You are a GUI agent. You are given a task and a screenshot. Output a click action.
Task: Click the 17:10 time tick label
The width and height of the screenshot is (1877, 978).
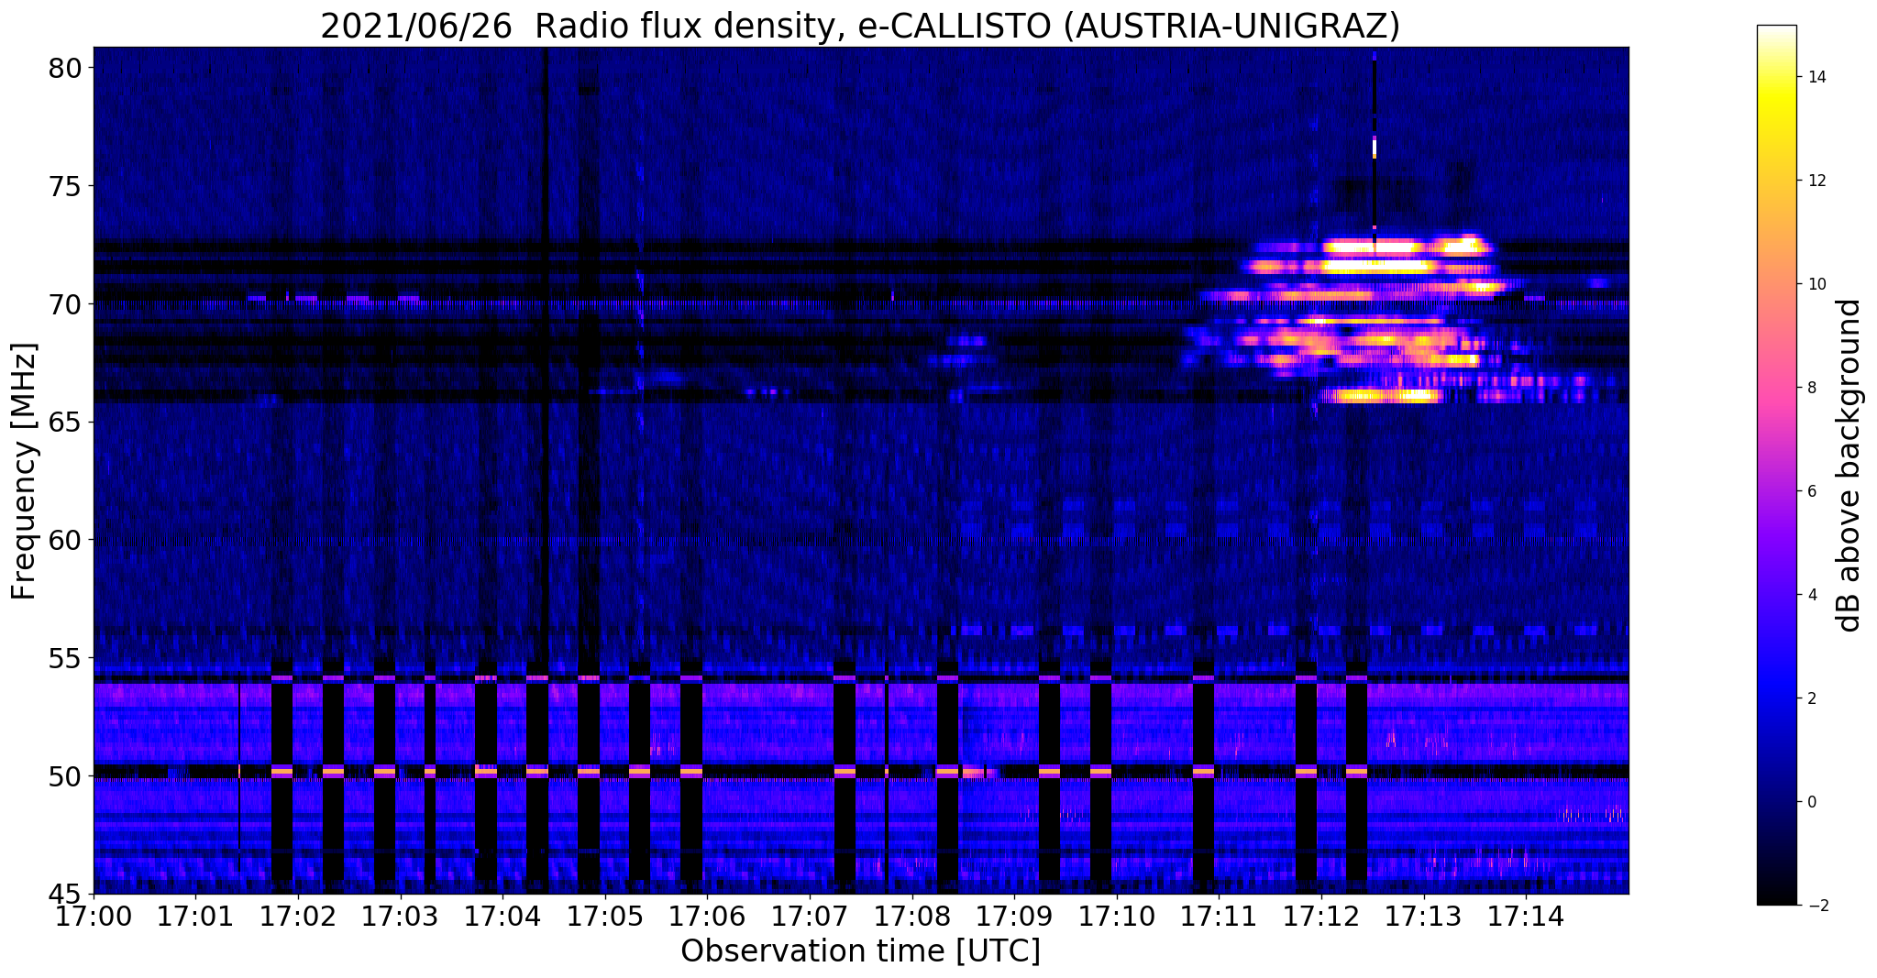click(1117, 915)
